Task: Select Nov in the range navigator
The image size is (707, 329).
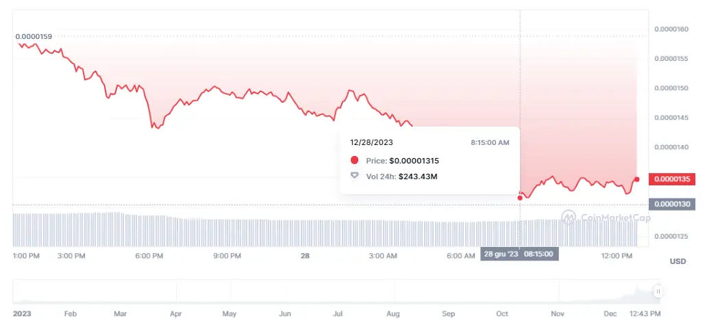Action: point(558,313)
